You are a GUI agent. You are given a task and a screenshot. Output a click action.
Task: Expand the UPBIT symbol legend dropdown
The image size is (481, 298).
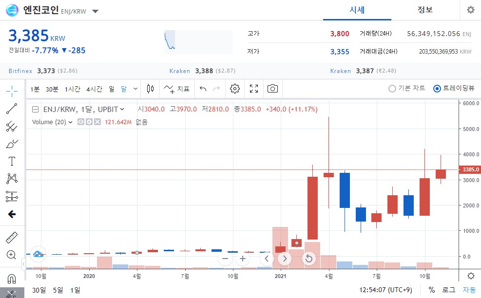[x=122, y=109]
